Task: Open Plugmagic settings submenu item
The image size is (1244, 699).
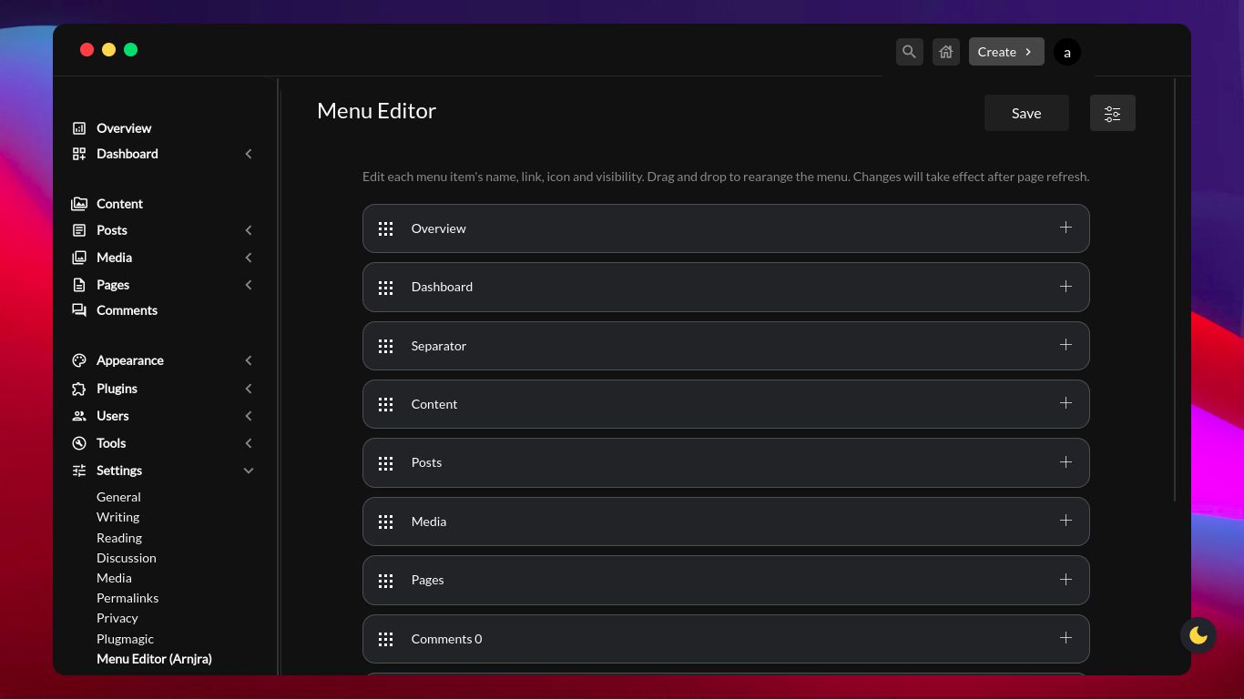Action: coord(125,639)
